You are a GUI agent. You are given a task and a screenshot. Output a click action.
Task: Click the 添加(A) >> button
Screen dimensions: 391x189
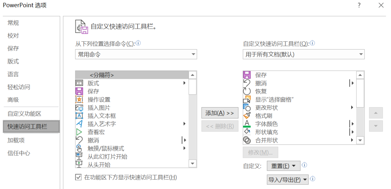tap(220, 113)
